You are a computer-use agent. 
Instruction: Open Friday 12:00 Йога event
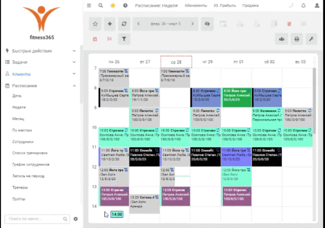click(236, 177)
